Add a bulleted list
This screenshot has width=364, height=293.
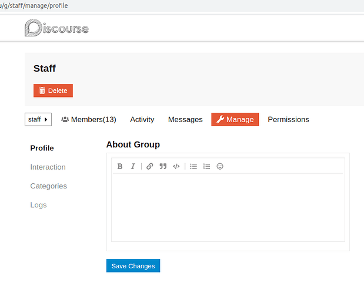point(193,166)
